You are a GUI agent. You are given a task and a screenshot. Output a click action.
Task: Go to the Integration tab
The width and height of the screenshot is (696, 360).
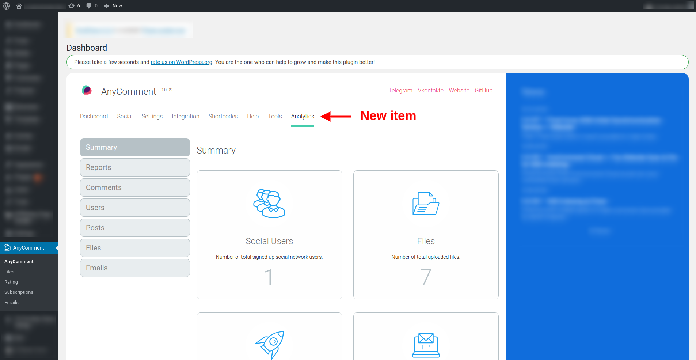tap(186, 116)
